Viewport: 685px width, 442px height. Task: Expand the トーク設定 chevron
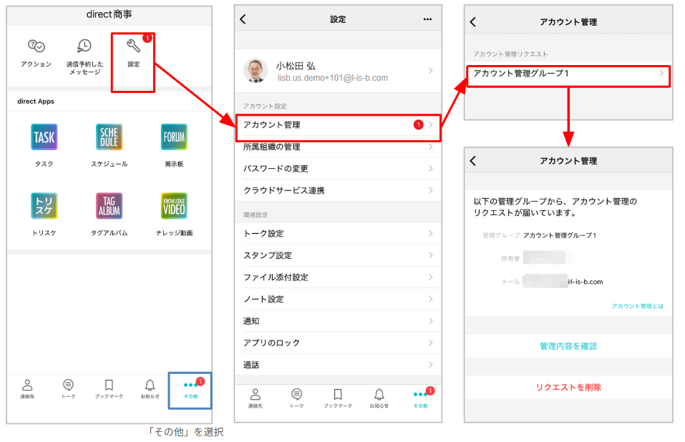tap(431, 233)
